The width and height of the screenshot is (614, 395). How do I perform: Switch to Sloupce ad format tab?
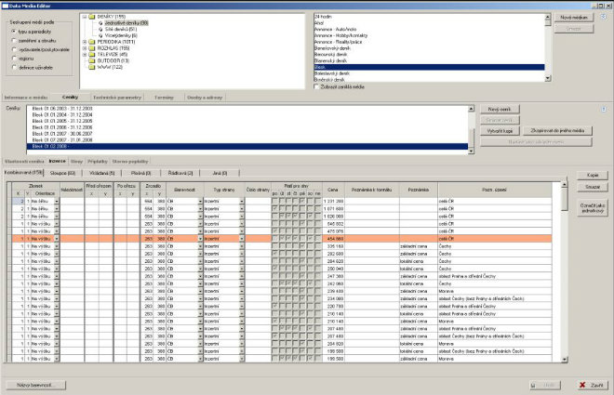tap(62, 173)
